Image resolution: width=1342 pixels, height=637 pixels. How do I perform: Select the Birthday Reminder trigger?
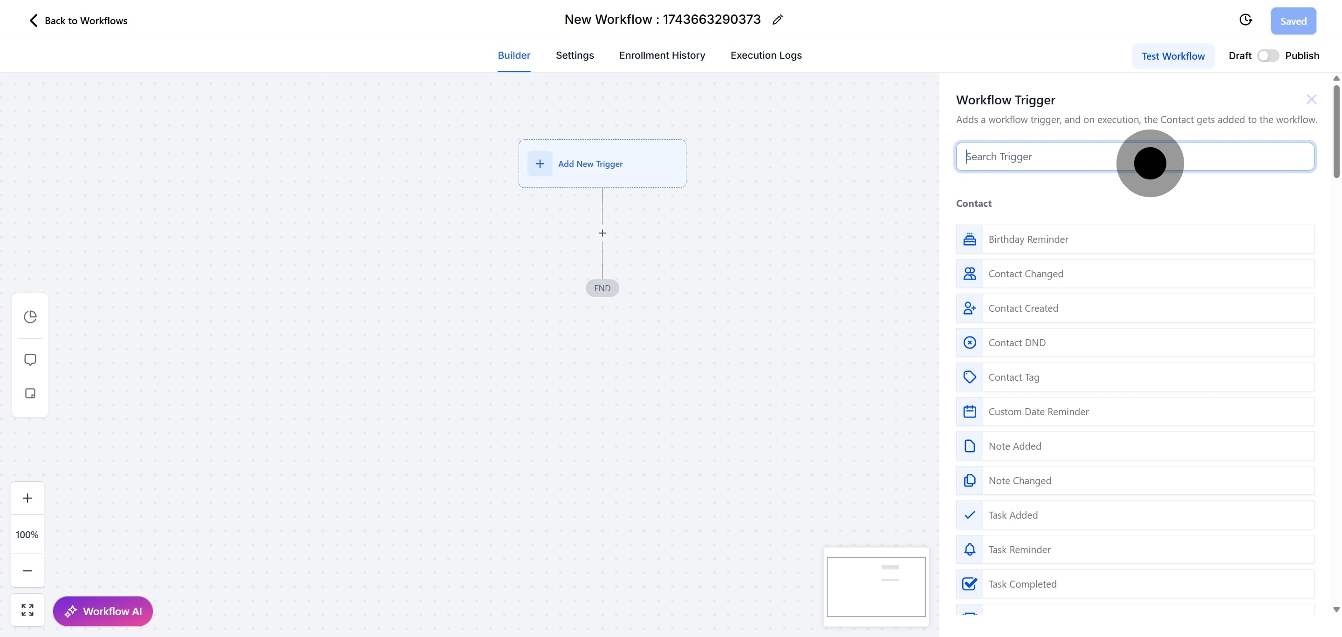click(1135, 240)
